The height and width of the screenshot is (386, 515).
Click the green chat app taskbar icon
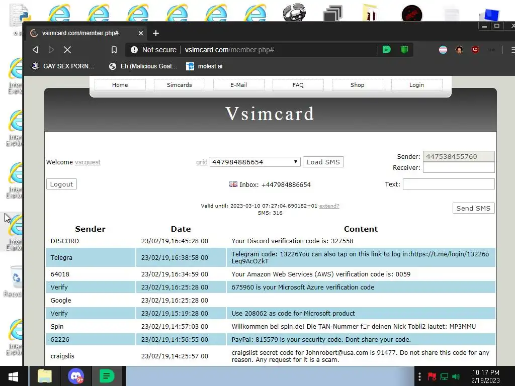(107, 376)
